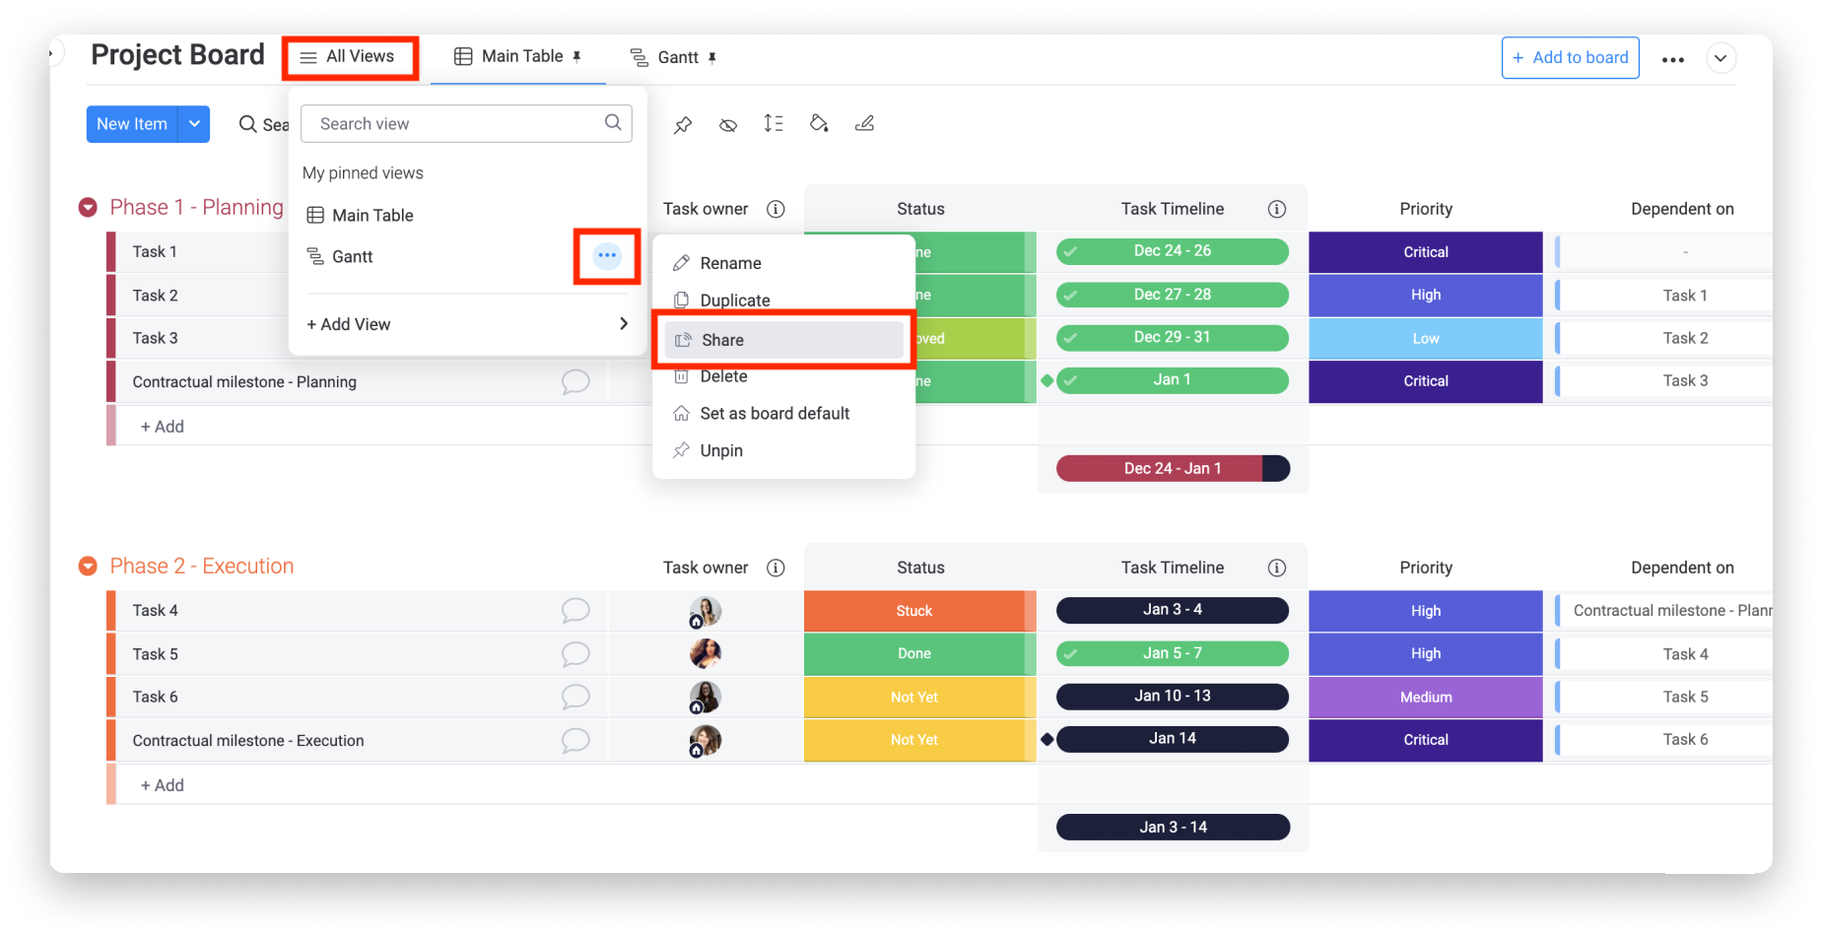Choose Duplicate from context menu
The image size is (1822, 937).
(735, 301)
